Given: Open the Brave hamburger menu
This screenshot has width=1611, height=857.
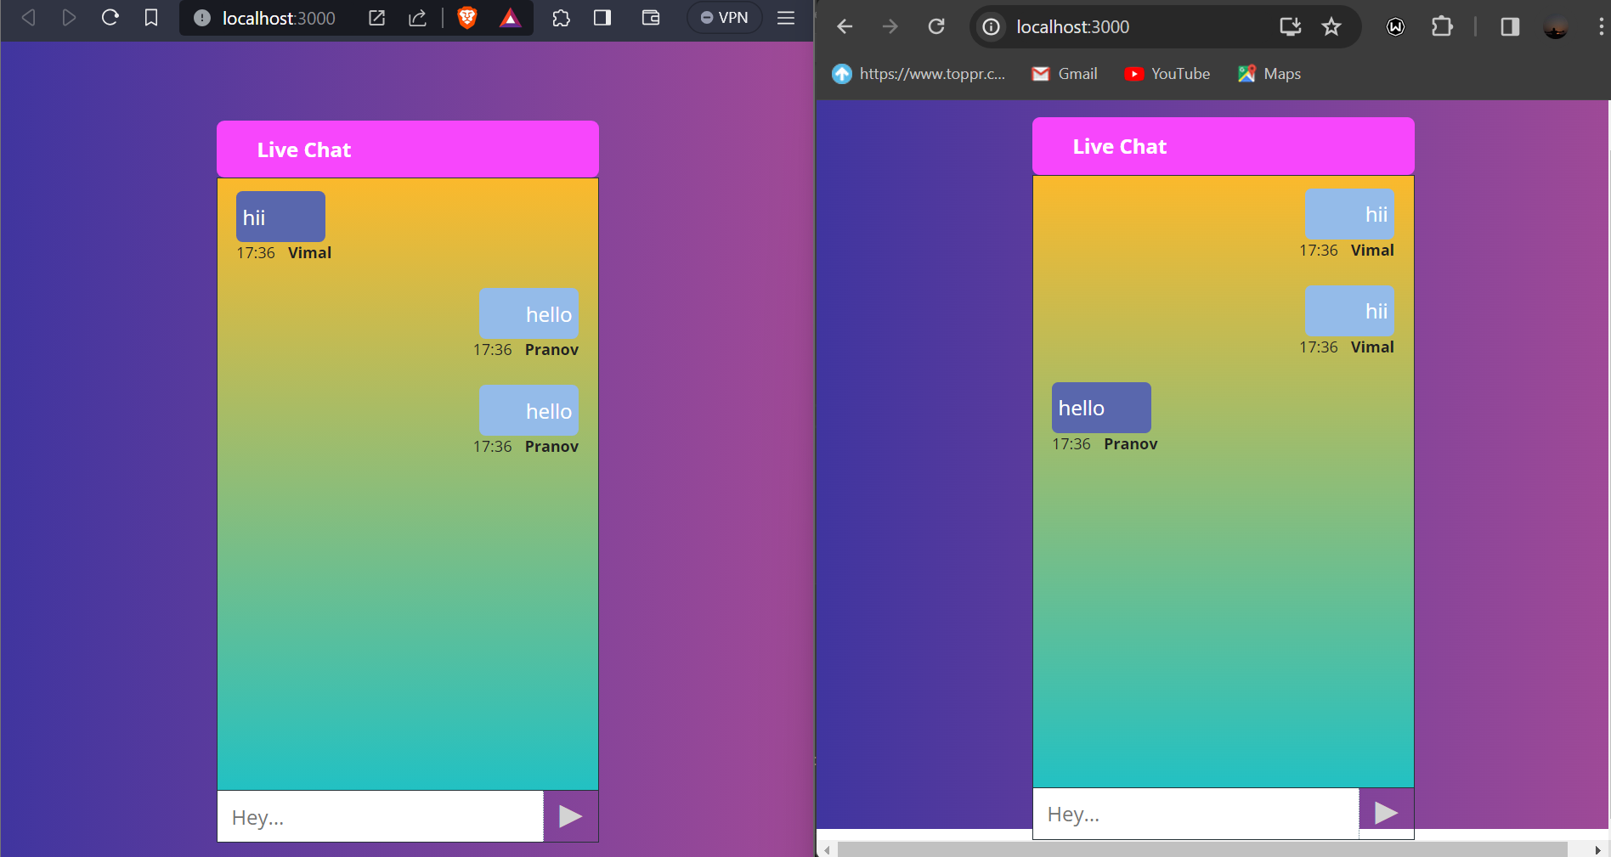Looking at the screenshot, I should (x=786, y=18).
